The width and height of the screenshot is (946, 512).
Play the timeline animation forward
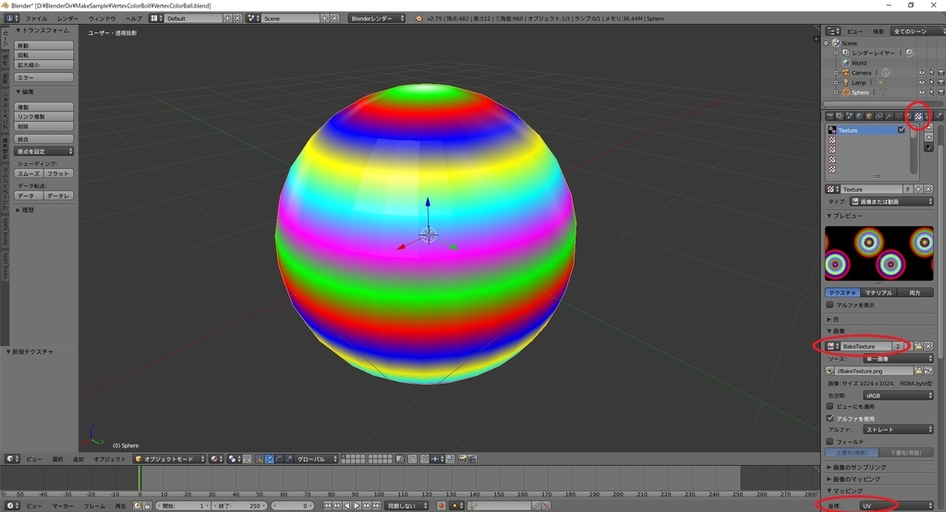click(x=357, y=506)
